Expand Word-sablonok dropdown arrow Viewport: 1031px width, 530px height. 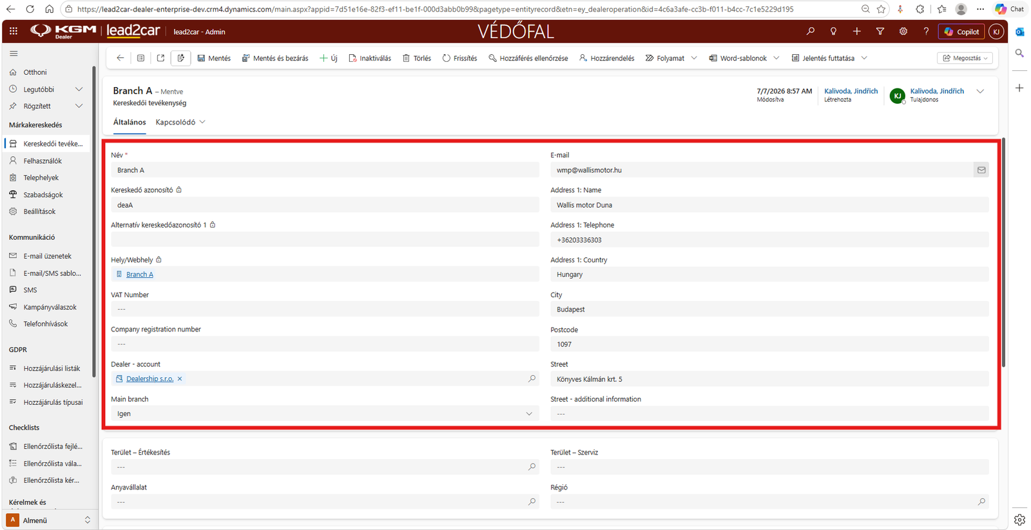[x=776, y=58]
